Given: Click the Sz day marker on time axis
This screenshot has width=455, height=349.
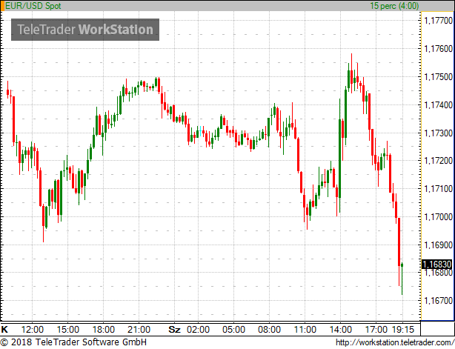Looking at the screenshot, I should click(x=174, y=330).
